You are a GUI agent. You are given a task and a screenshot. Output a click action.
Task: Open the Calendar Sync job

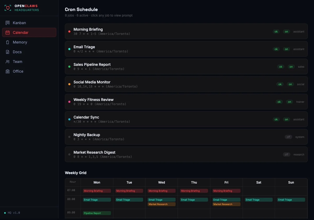186,119
